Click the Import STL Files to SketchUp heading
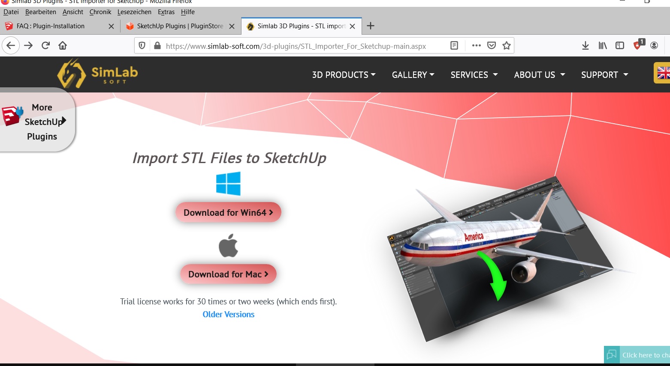 (229, 158)
